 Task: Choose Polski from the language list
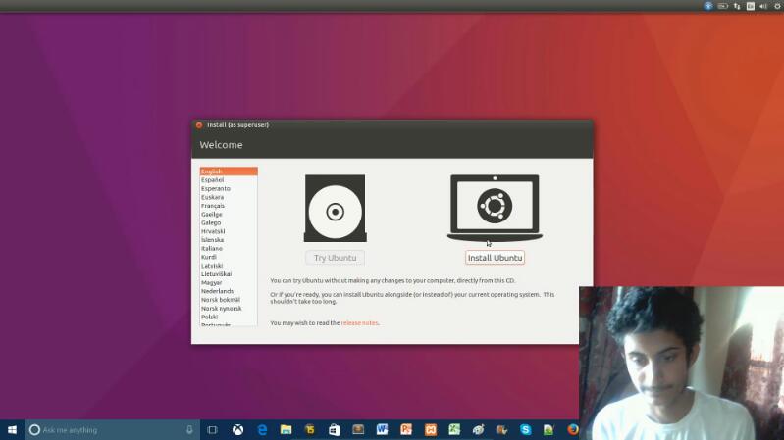pos(229,317)
